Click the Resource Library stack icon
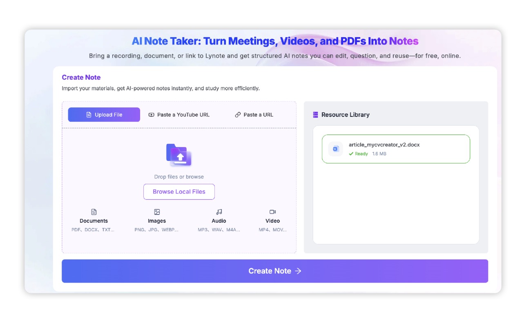531x317 pixels. click(315, 115)
